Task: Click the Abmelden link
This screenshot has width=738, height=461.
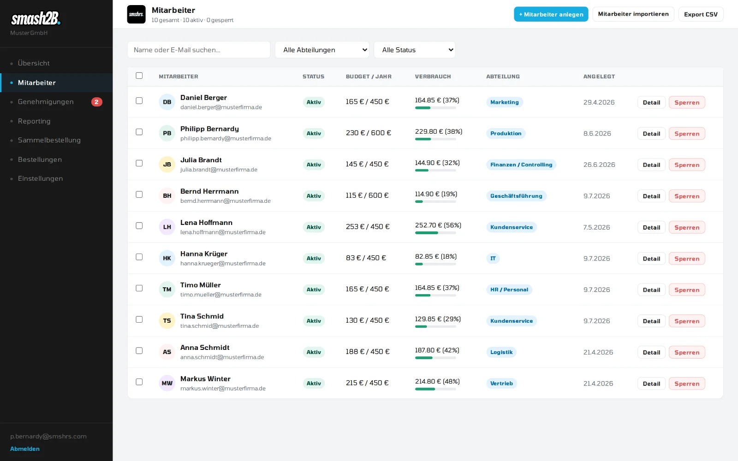Action: pos(25,449)
